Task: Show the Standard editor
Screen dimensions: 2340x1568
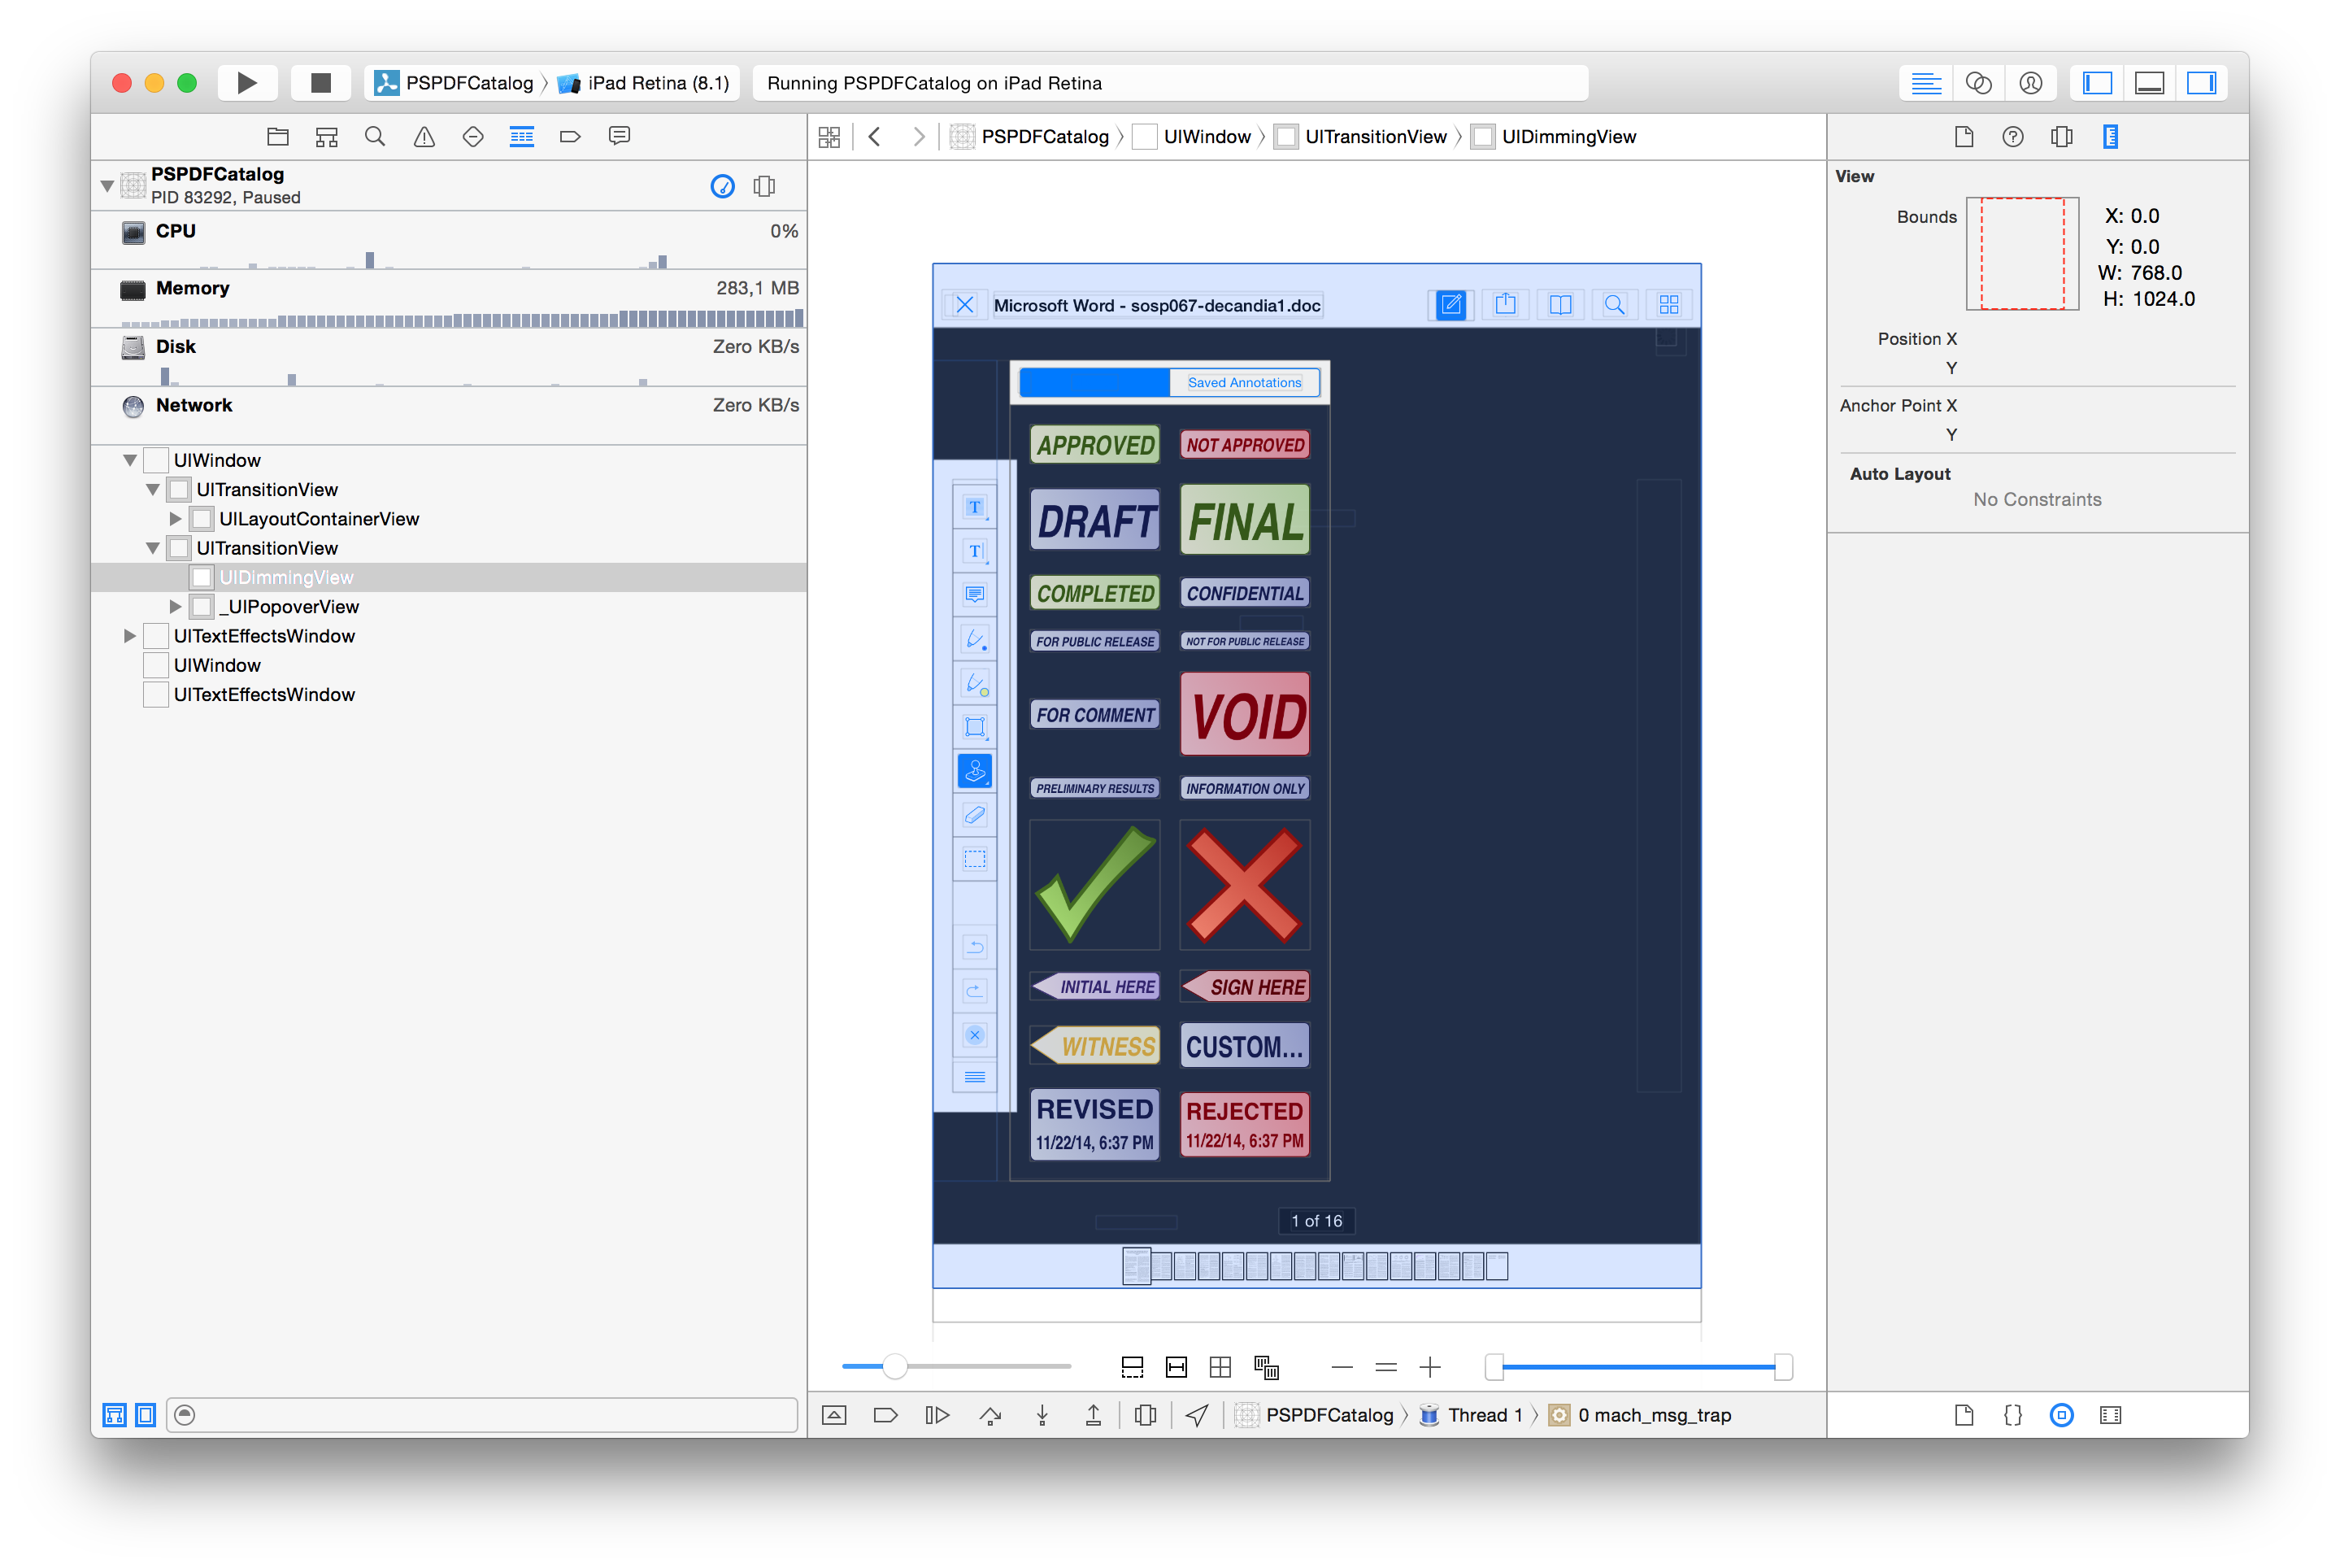Action: coord(1925,83)
